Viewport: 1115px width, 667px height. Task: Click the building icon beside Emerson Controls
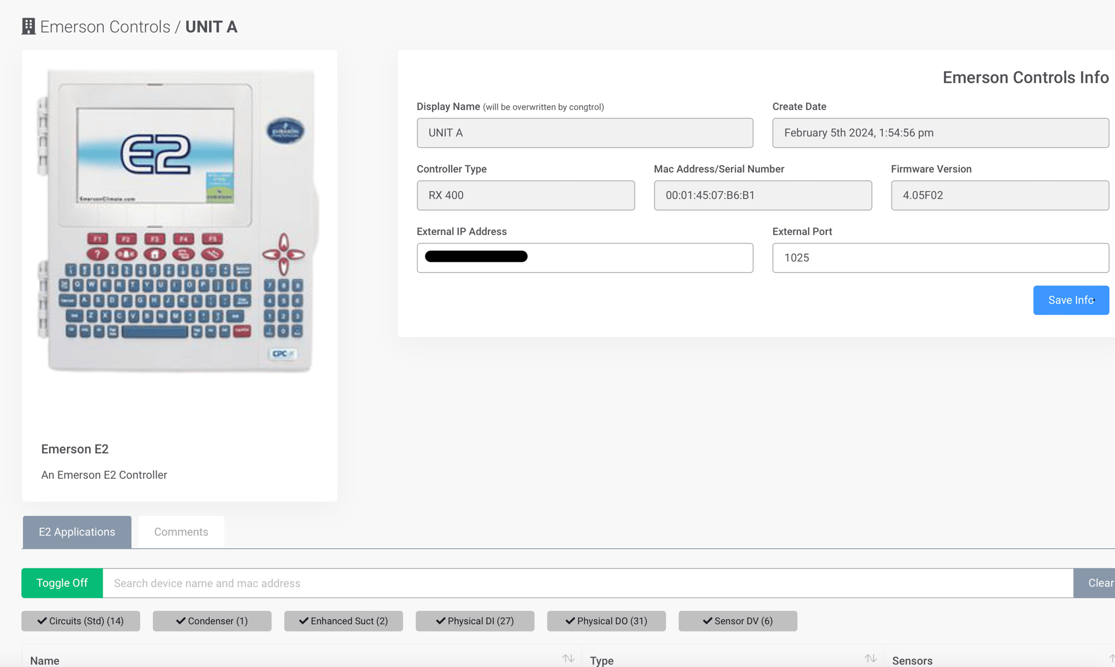tap(28, 26)
